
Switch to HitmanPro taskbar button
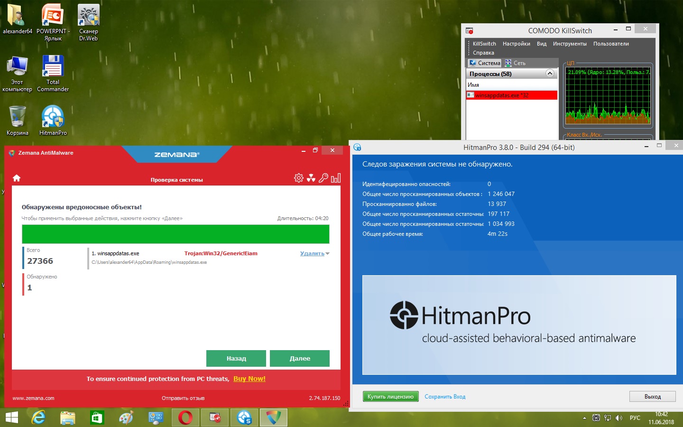point(244,418)
